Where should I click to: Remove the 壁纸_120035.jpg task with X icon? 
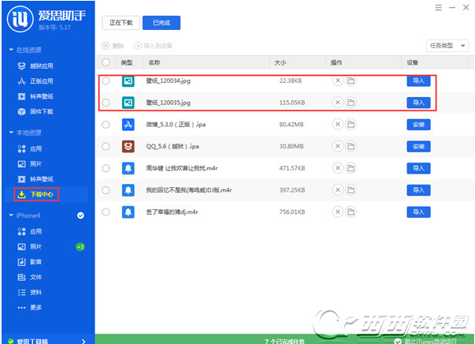337,103
